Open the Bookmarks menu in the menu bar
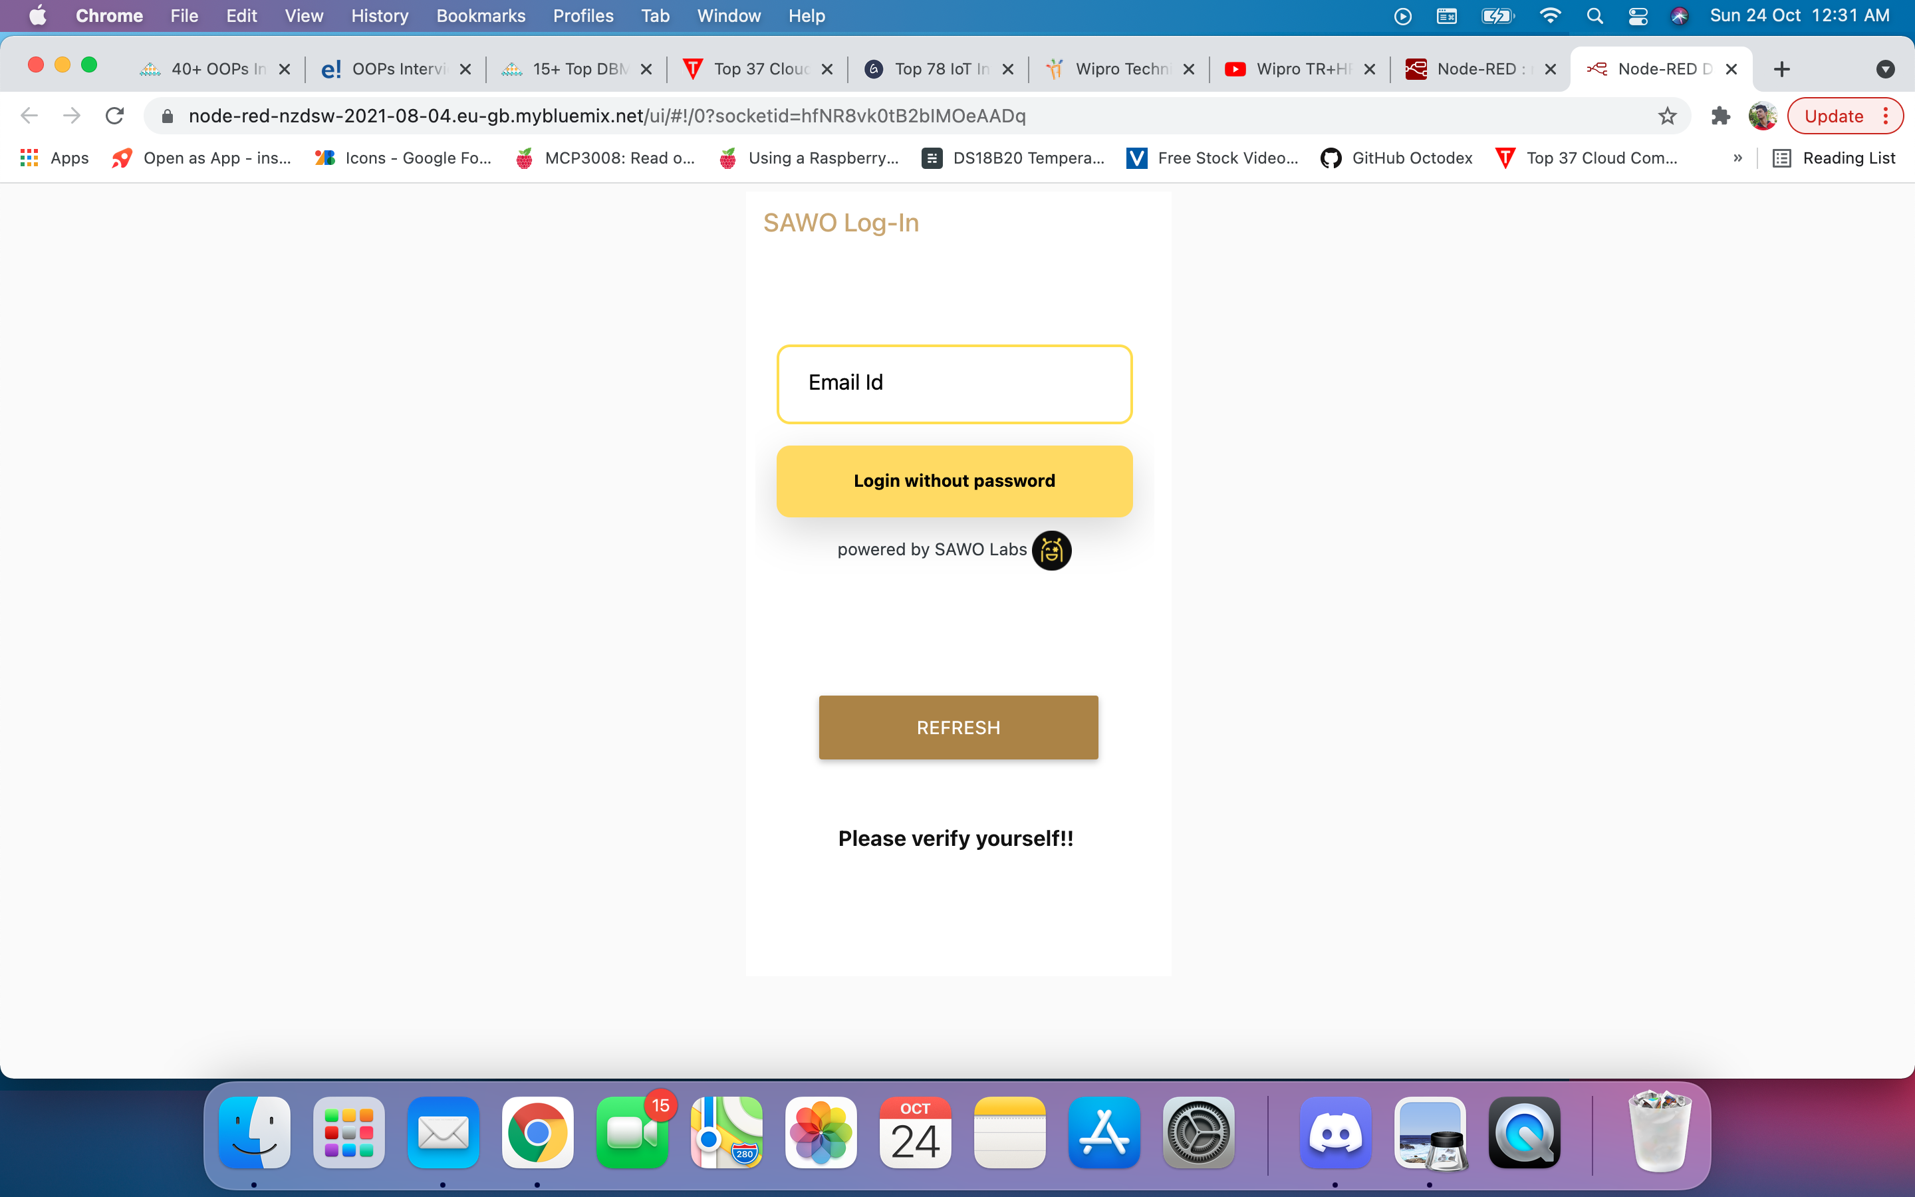This screenshot has height=1197, width=1915. point(480,16)
